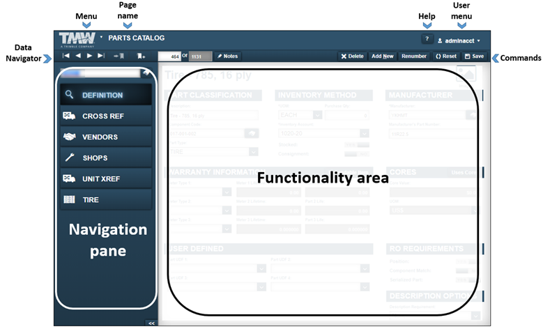The width and height of the screenshot is (543, 329).
Task: Click the navigation pane search binoculars icon
Action: coord(146,72)
